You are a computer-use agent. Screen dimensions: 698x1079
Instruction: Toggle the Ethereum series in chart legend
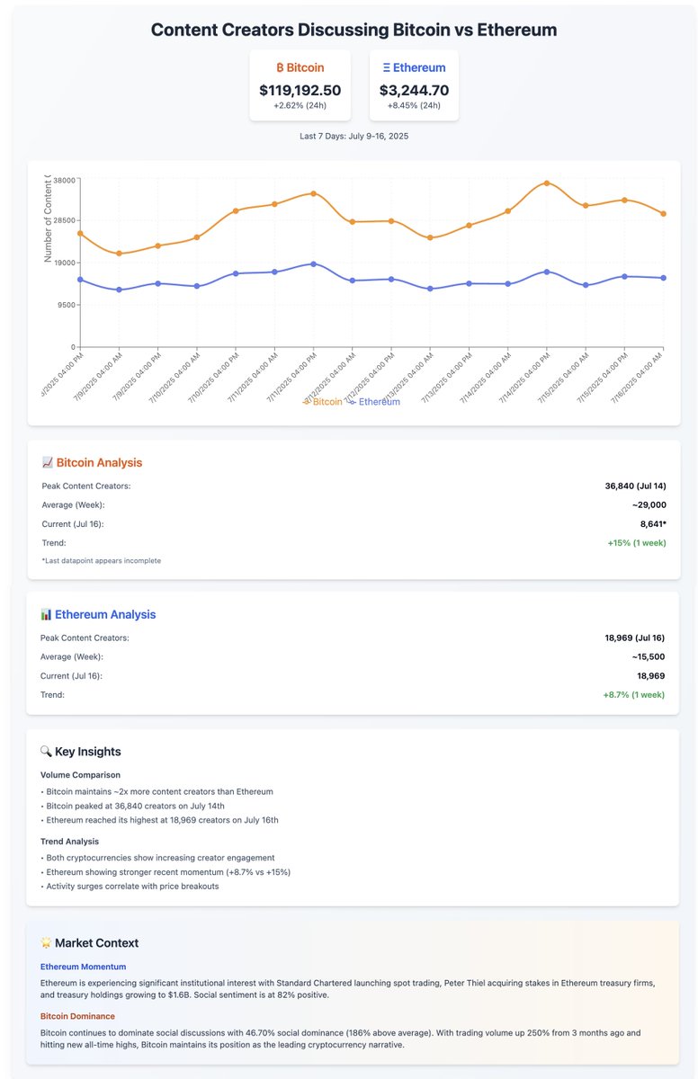[374, 402]
